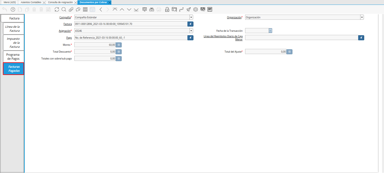The height and width of the screenshot is (173, 384).
Task: Open calculator button next to Monto
Action: [119, 45]
